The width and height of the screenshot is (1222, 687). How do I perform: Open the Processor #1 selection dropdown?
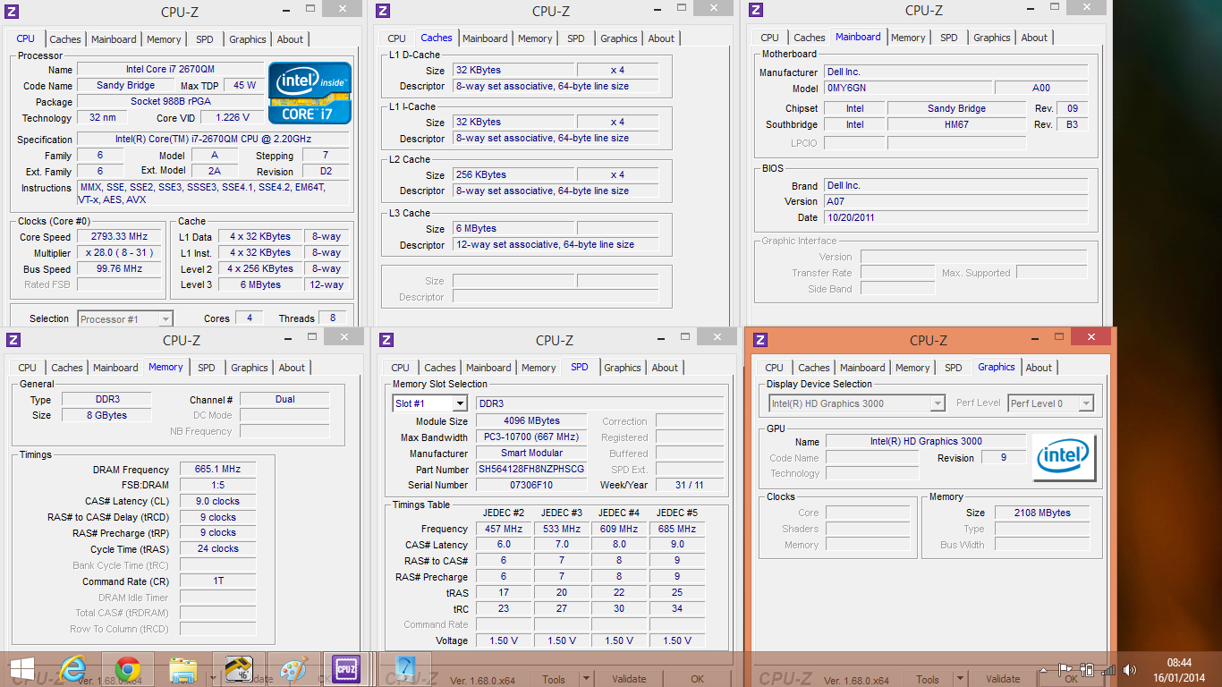coord(125,318)
